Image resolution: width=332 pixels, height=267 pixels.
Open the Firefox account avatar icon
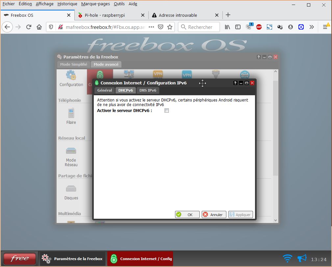[x=291, y=27]
